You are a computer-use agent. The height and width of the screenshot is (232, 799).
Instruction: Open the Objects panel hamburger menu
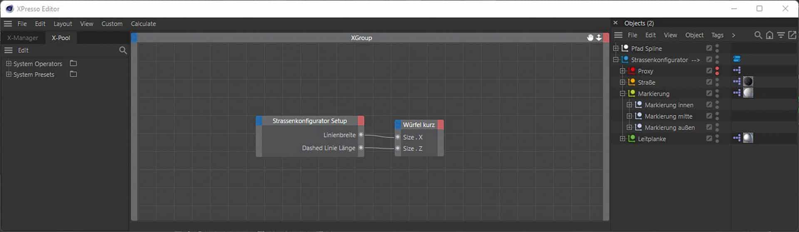point(618,35)
